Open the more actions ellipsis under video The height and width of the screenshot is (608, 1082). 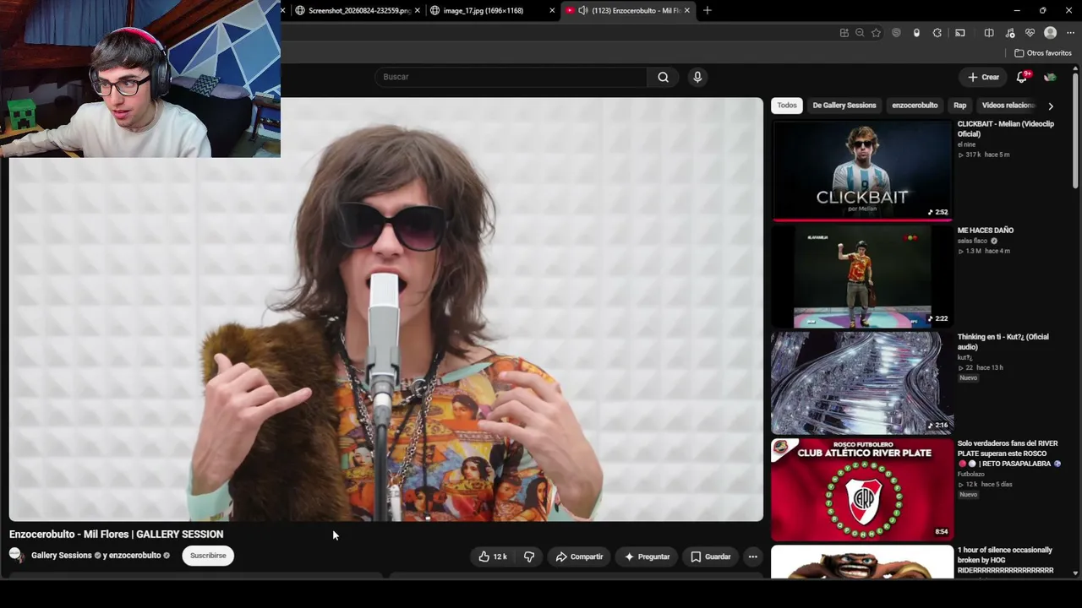pyautogui.click(x=752, y=556)
